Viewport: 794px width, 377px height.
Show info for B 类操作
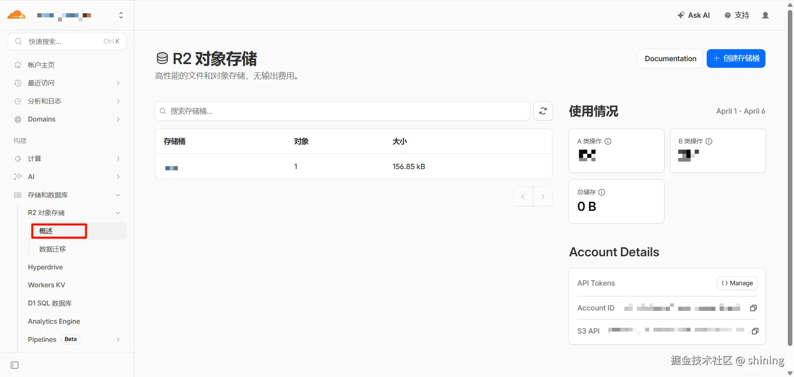(x=709, y=141)
